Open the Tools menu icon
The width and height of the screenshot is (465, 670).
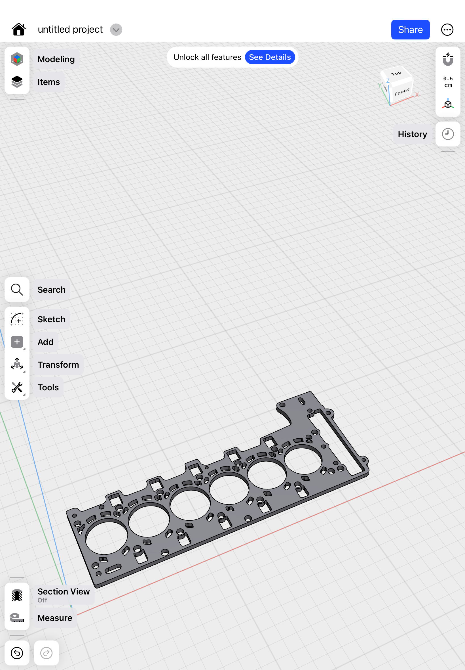point(17,387)
